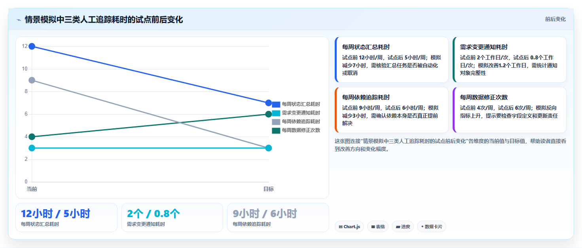
Task: Click the blue data point at 12 on 当前
Action: click(x=32, y=46)
